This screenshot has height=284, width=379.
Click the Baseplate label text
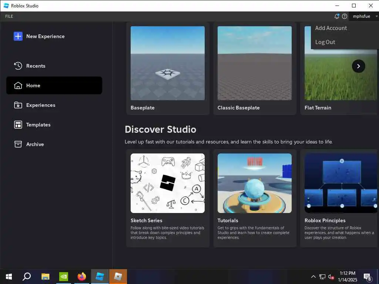click(142, 108)
